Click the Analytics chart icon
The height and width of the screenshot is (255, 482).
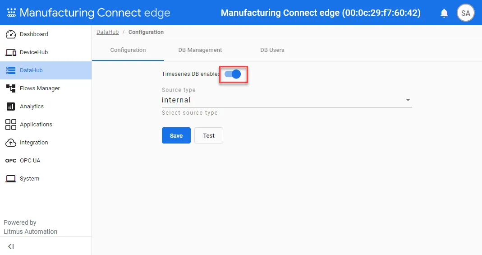click(11, 107)
